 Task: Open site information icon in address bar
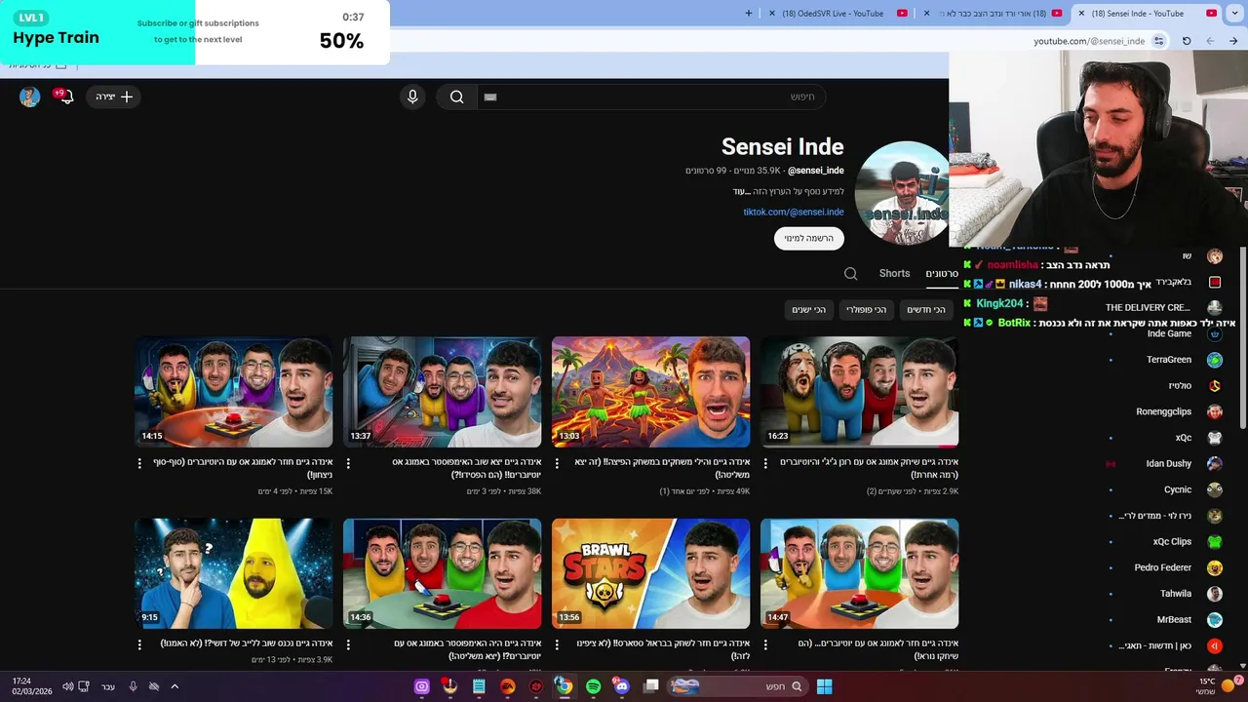tap(1158, 41)
